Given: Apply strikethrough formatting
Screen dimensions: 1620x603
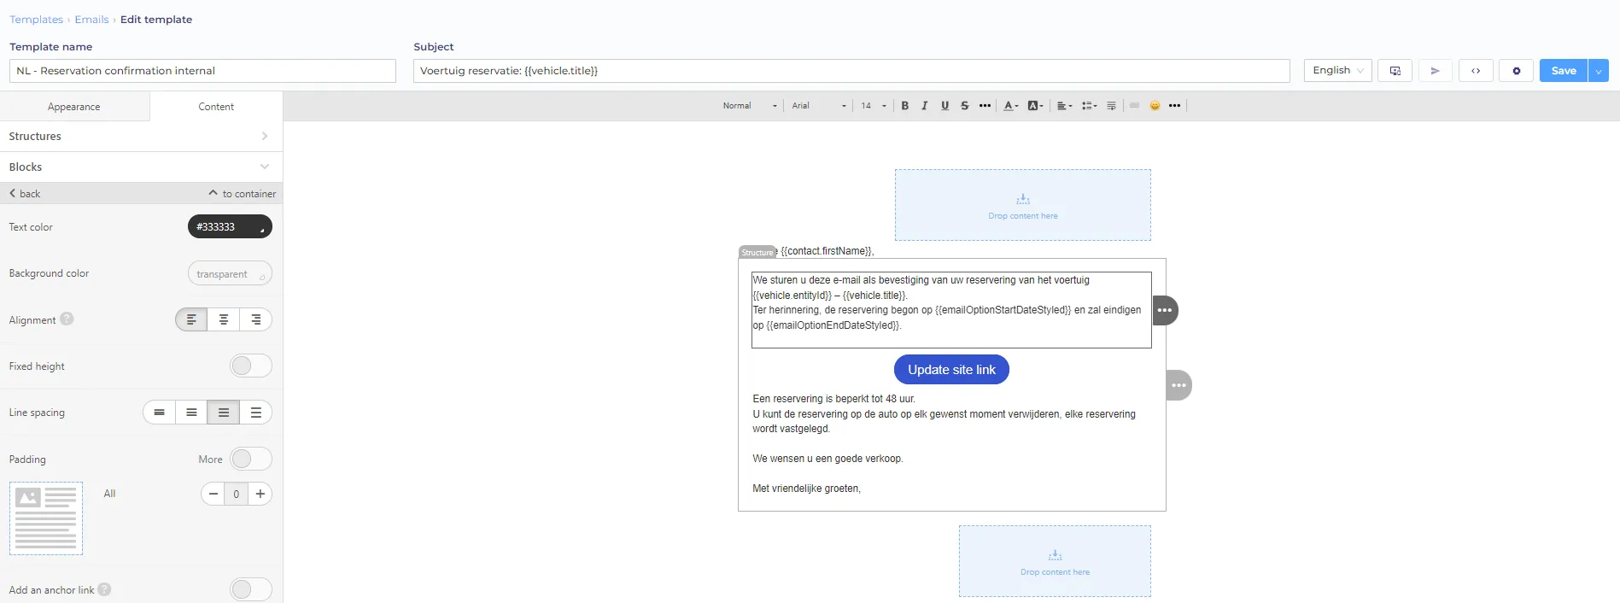Looking at the screenshot, I should click(x=965, y=106).
